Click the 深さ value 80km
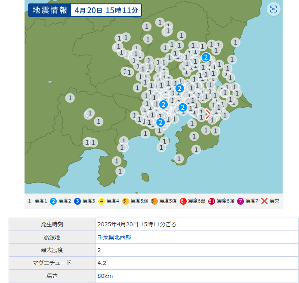 point(105,276)
